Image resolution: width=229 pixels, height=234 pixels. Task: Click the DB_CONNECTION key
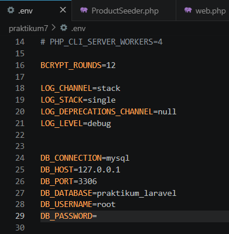point(71,158)
